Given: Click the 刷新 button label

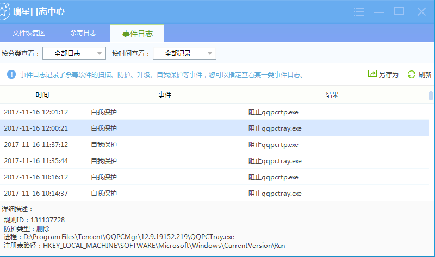Looking at the screenshot, I should [x=425, y=74].
